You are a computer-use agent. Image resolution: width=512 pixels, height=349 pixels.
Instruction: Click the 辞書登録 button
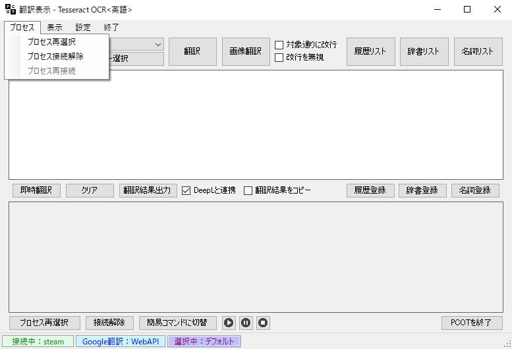point(422,190)
